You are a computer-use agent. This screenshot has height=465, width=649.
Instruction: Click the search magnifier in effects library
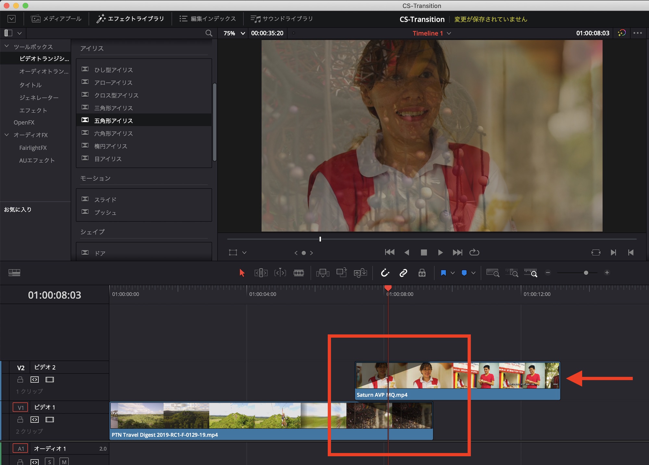point(209,33)
